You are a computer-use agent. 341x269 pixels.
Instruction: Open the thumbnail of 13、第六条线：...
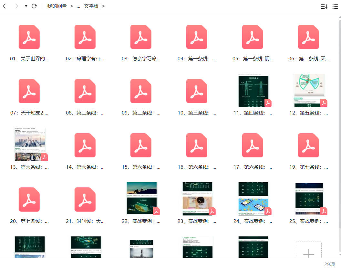pyautogui.click(x=30, y=144)
